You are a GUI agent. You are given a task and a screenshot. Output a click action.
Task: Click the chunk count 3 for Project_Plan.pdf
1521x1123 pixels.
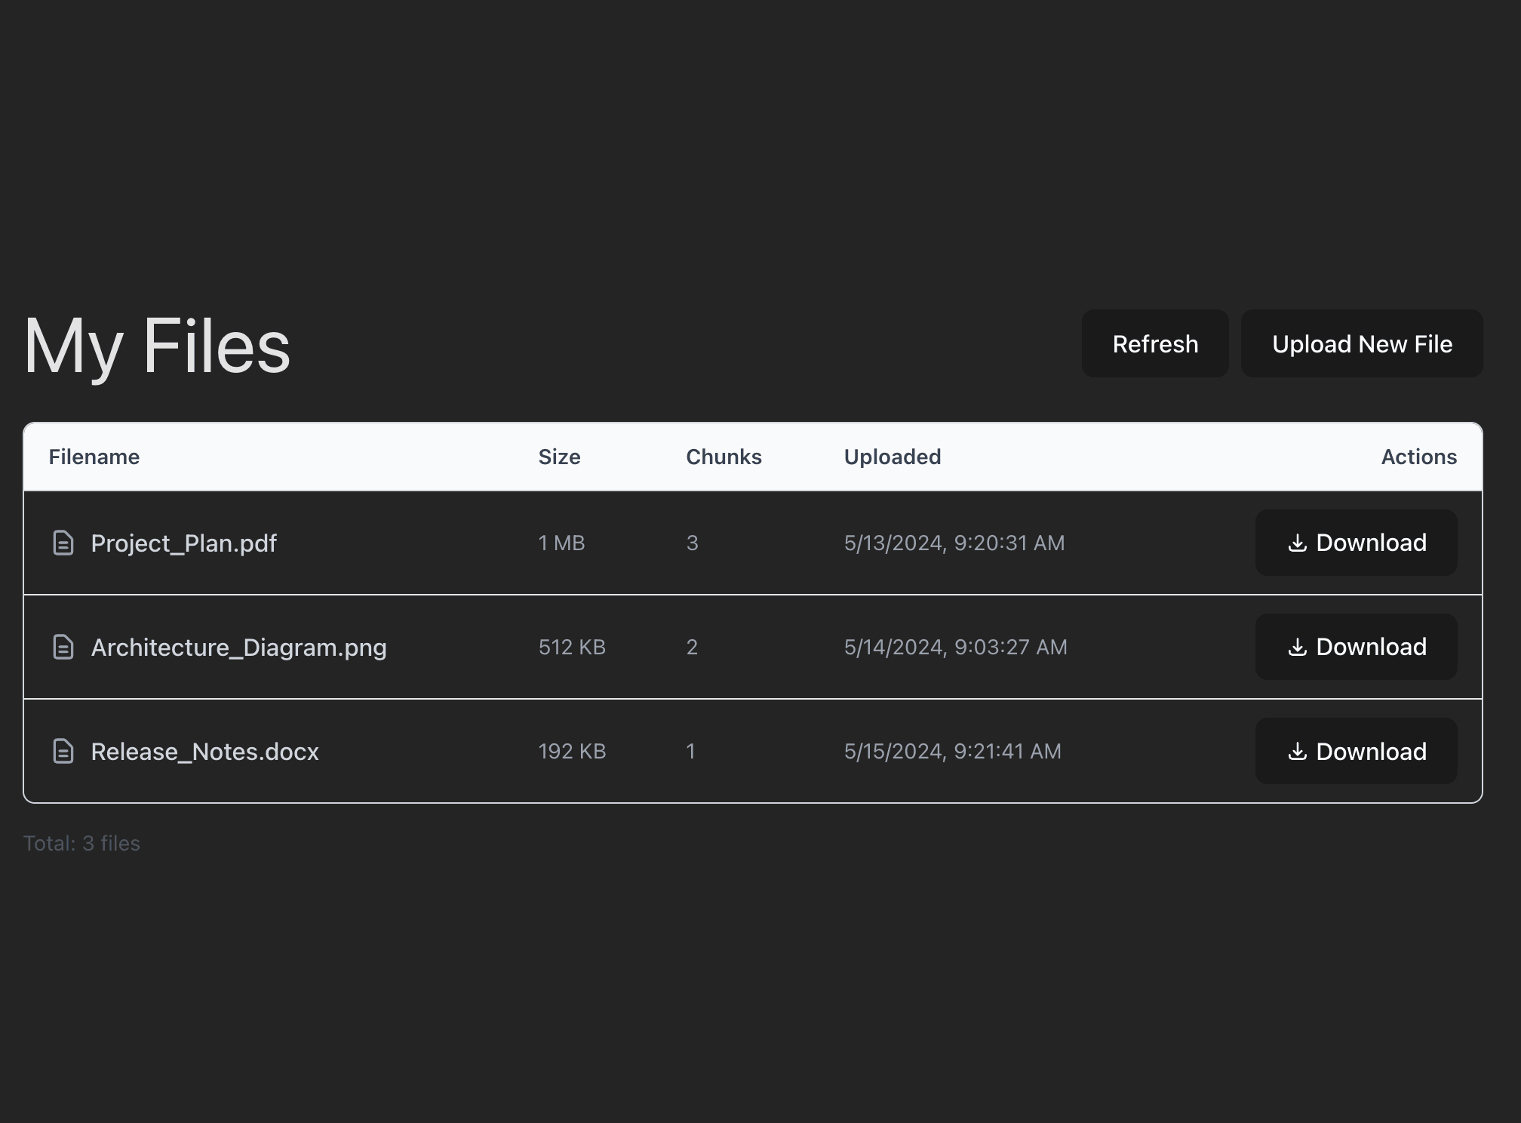(x=692, y=543)
